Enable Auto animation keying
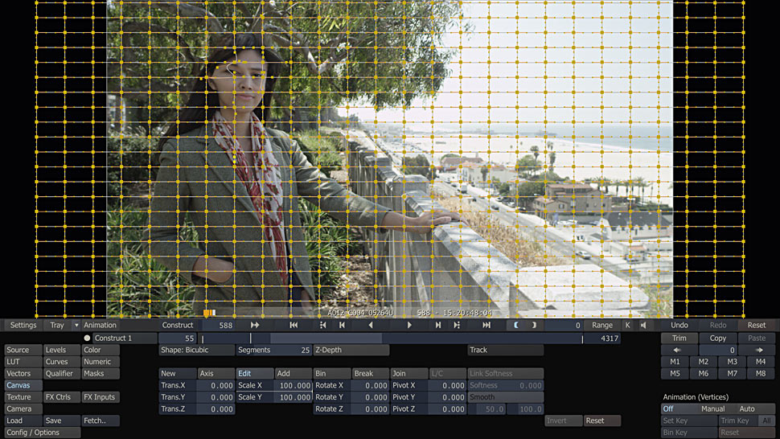The width and height of the screenshot is (780, 439). click(x=747, y=409)
